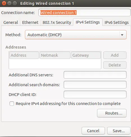Open the IPv6 Settings tab

(117, 22)
